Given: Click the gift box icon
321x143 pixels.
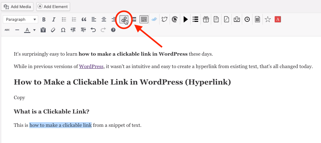Looking at the screenshot, I should [x=206, y=20].
